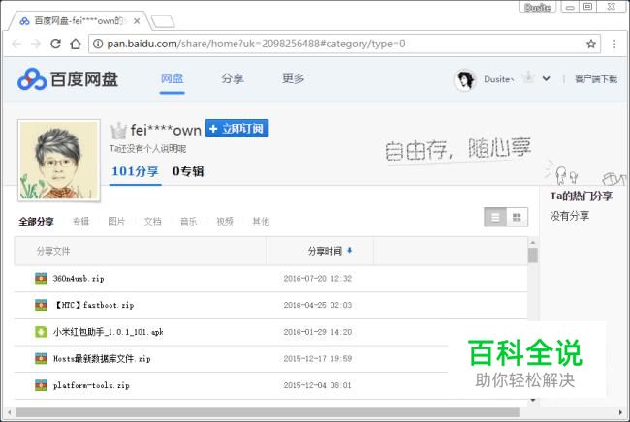This screenshot has width=630, height=422.
Task: Go to the browser home page icon
Action: point(76,44)
